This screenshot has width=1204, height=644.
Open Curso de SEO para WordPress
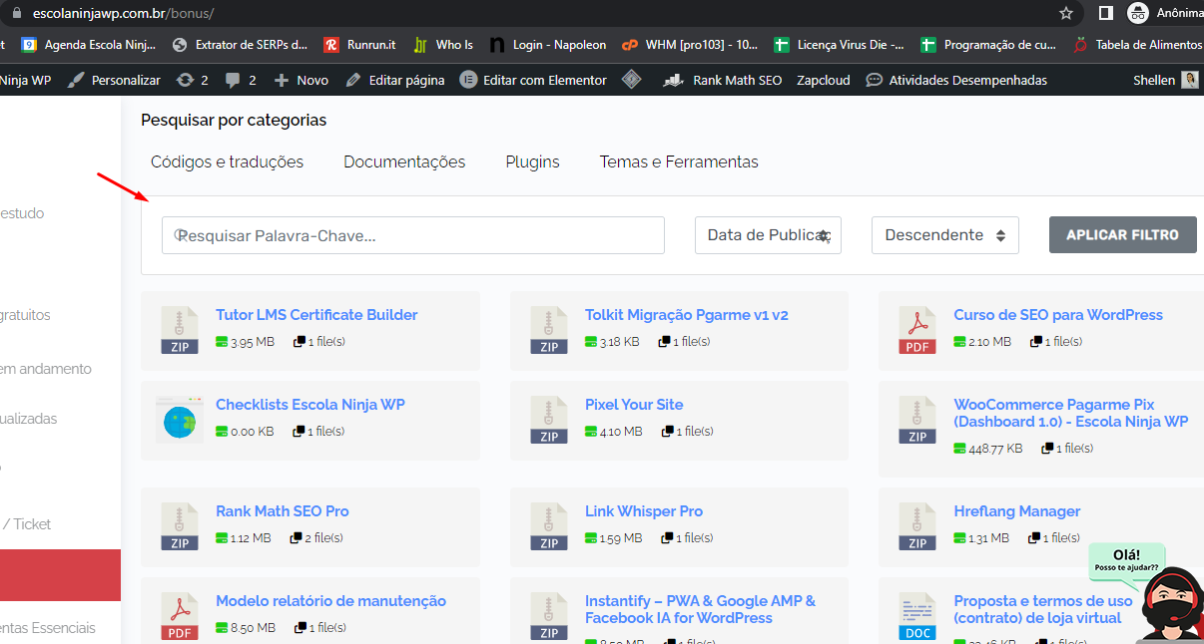[x=1058, y=315]
